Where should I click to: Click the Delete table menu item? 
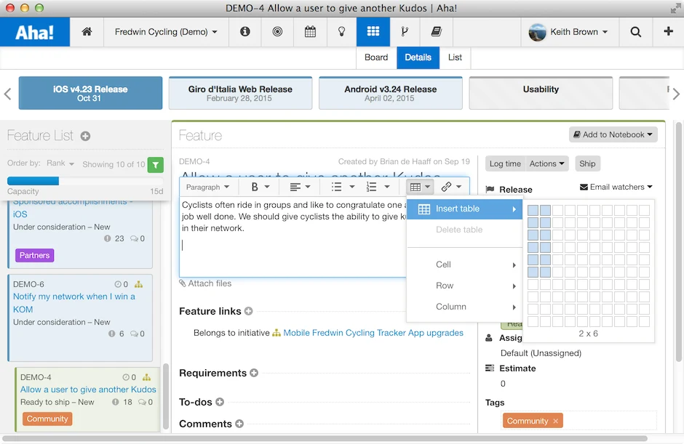(464, 230)
